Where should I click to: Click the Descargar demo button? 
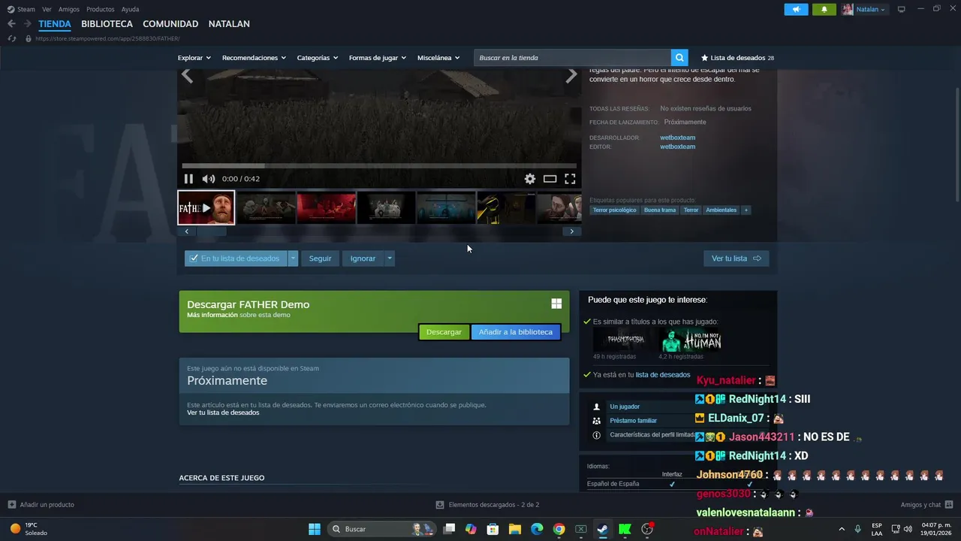click(444, 332)
